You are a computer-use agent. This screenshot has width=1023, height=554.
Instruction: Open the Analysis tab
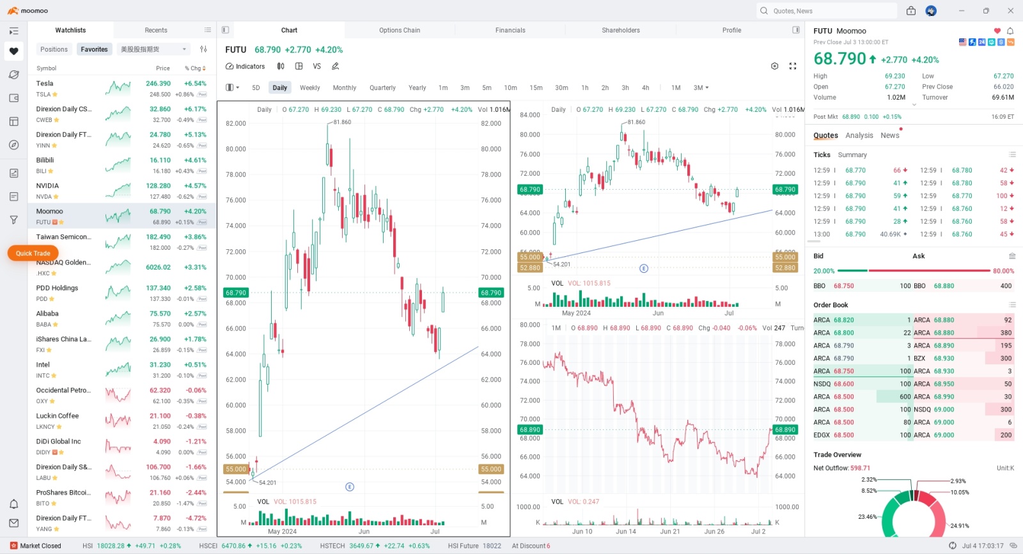coord(859,135)
